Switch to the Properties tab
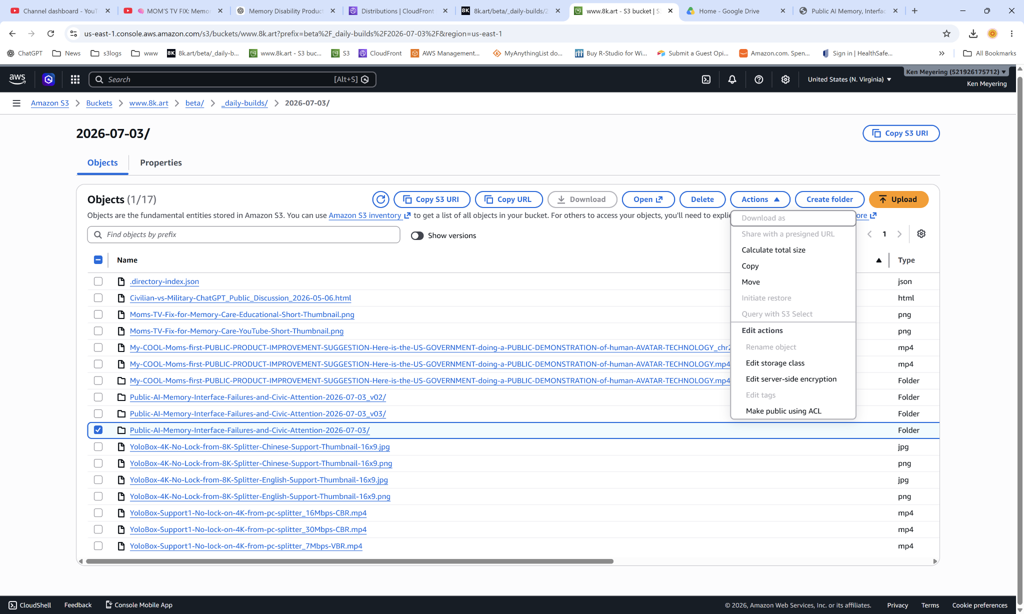The image size is (1024, 614). tap(161, 162)
